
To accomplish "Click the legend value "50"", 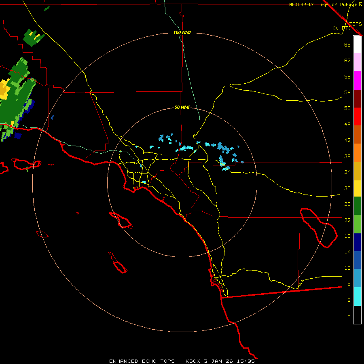I will click(347, 108).
